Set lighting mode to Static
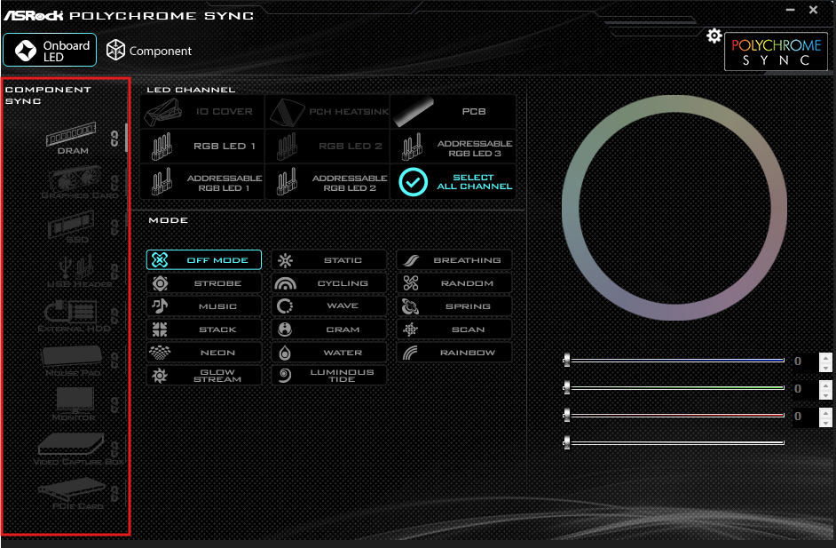Viewport: 836px width, 548px height. pos(329,260)
